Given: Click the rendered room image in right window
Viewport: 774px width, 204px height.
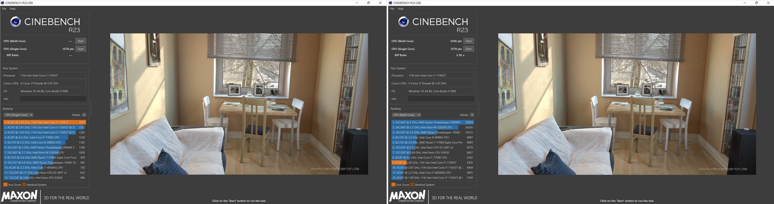Looking at the screenshot, I should tap(627, 104).
